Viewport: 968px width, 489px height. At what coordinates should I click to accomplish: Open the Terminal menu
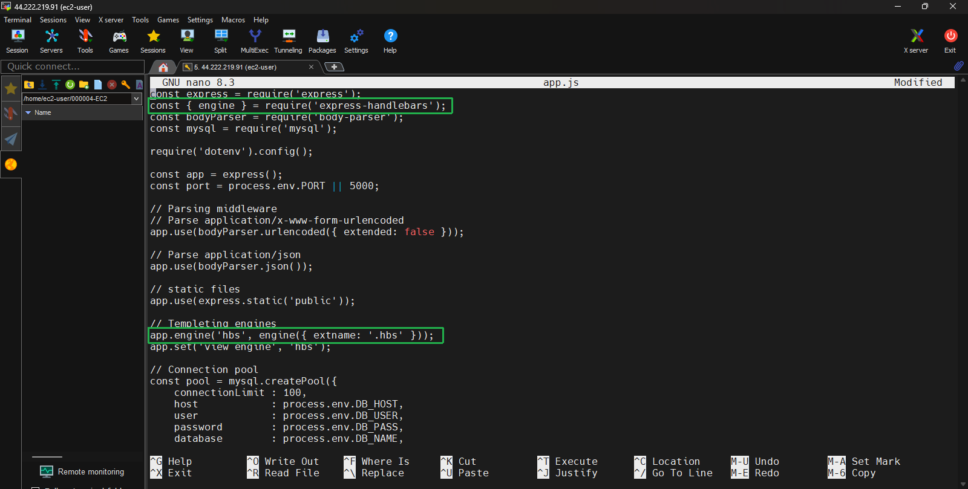click(18, 20)
